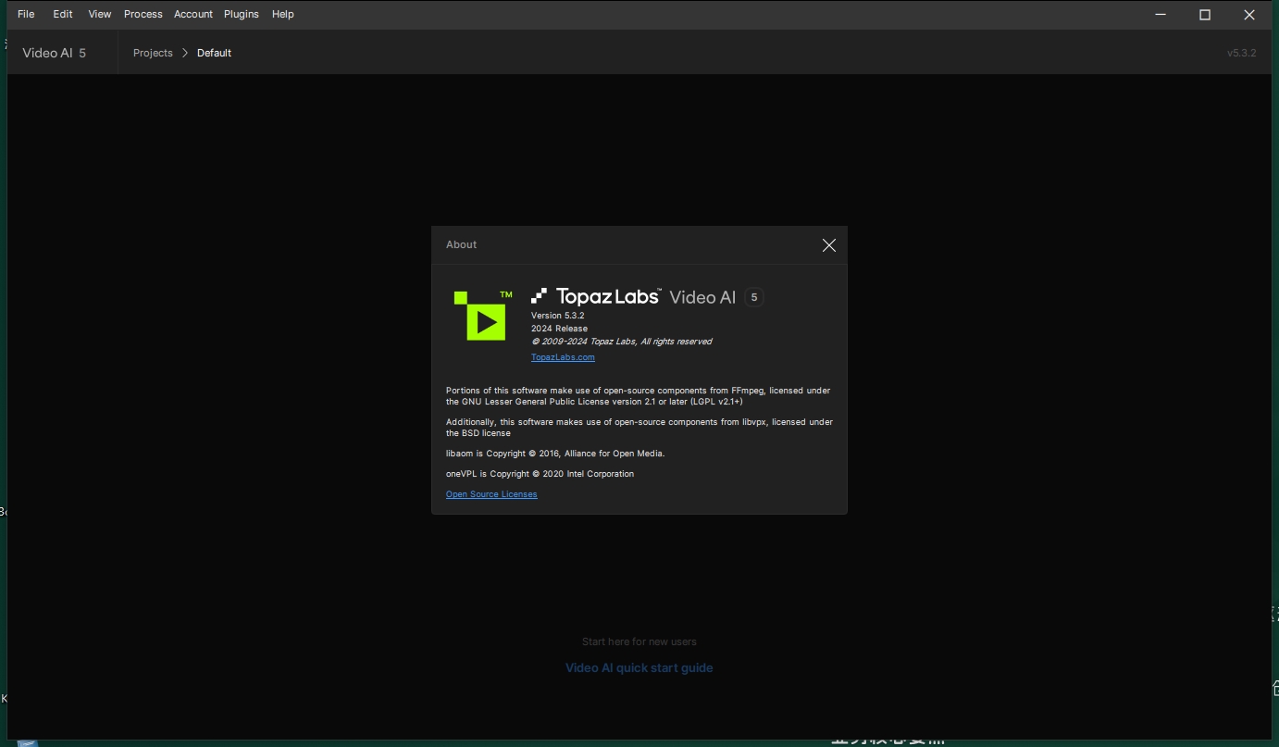
Task: Maximize the Video AI window
Action: click(x=1205, y=14)
